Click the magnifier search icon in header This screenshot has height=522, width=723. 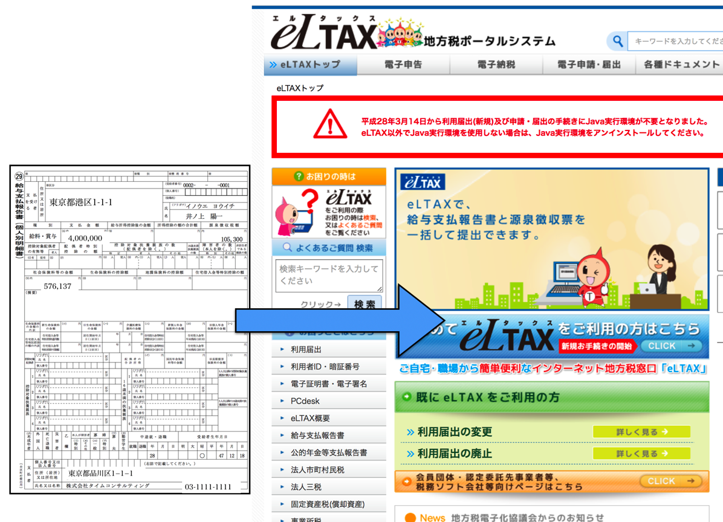617,42
